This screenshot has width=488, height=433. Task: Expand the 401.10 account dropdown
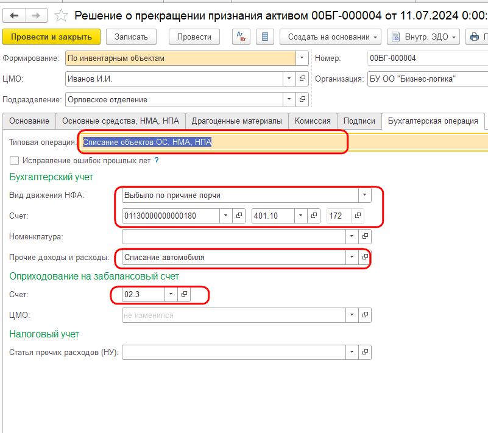pos(300,216)
